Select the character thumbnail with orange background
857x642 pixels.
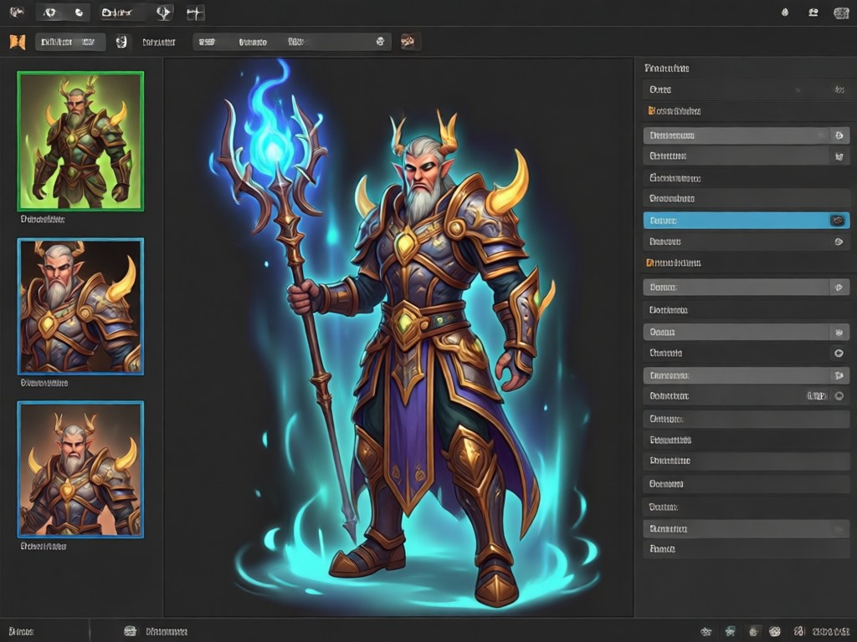click(80, 470)
